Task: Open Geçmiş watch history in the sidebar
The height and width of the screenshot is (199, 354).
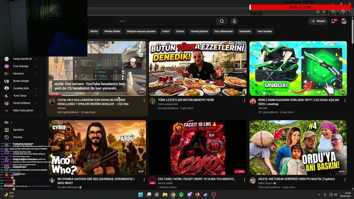Action: click(x=18, y=137)
